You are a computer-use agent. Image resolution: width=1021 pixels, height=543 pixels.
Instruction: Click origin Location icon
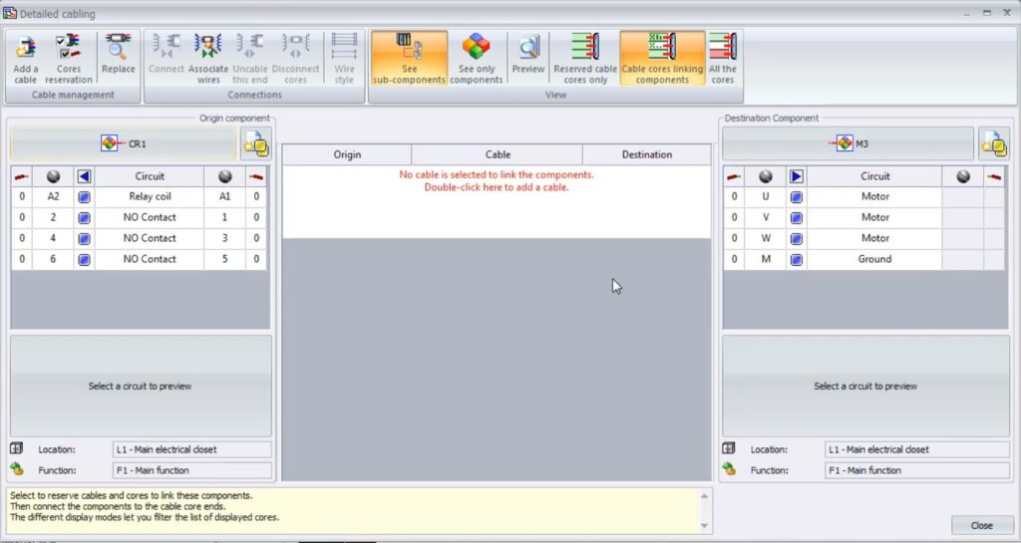(16, 448)
